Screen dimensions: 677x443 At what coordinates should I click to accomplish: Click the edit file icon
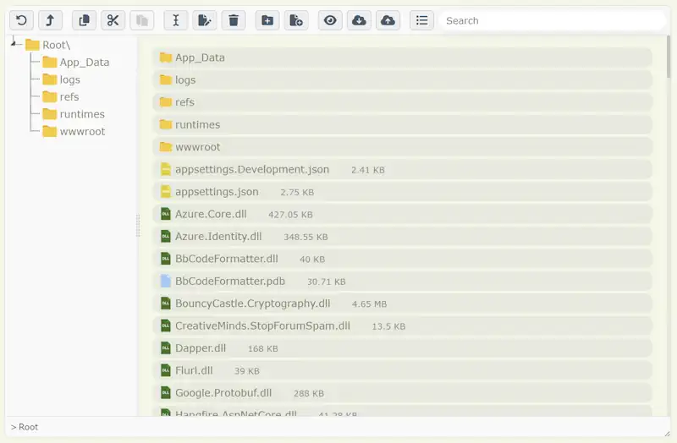tap(204, 20)
